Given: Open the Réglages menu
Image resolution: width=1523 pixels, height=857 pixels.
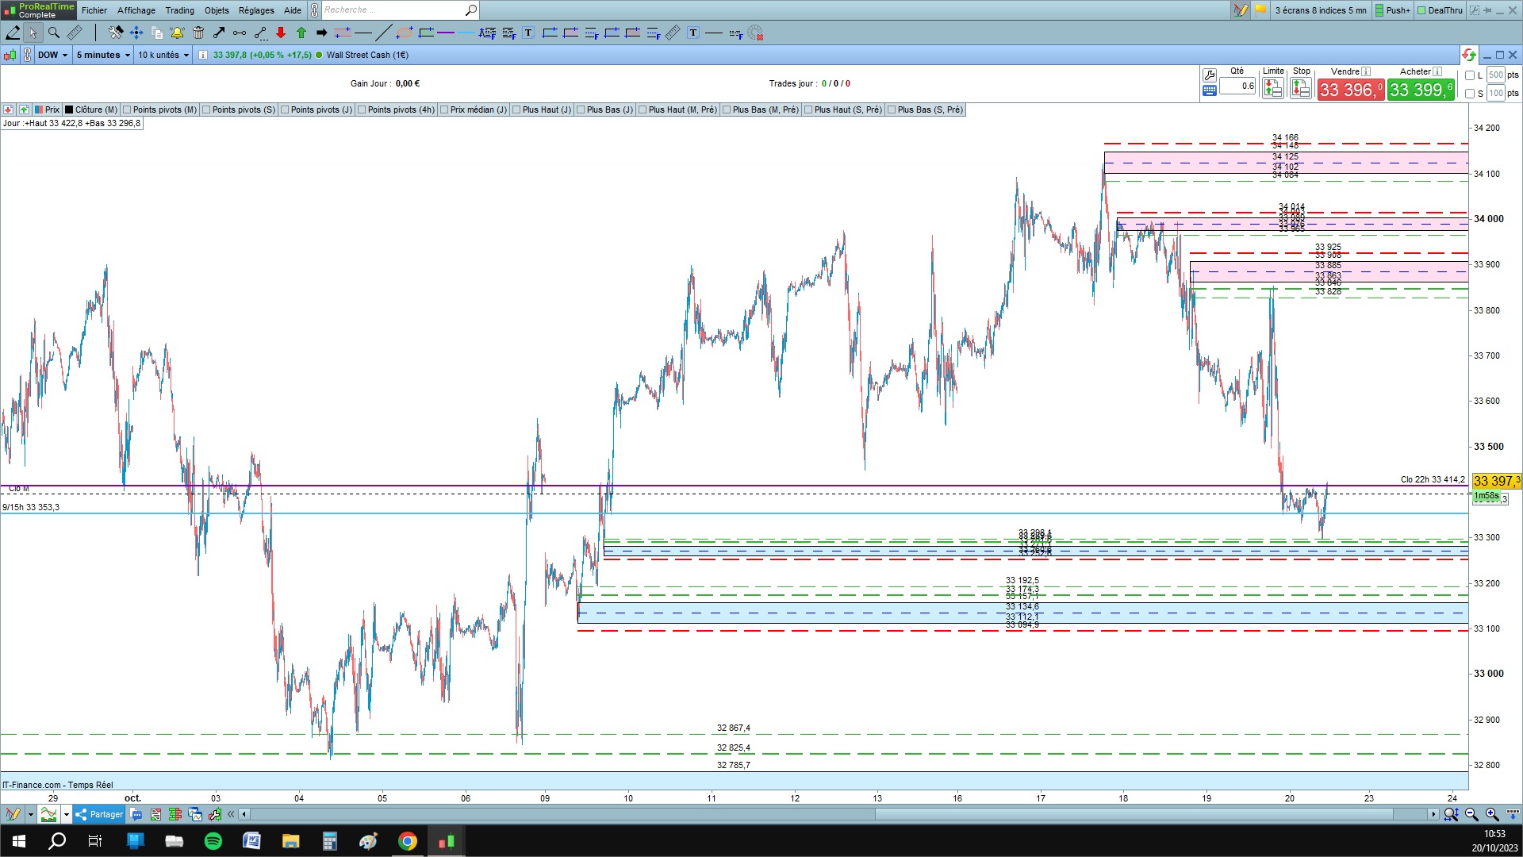Looking at the screenshot, I should 255,10.
